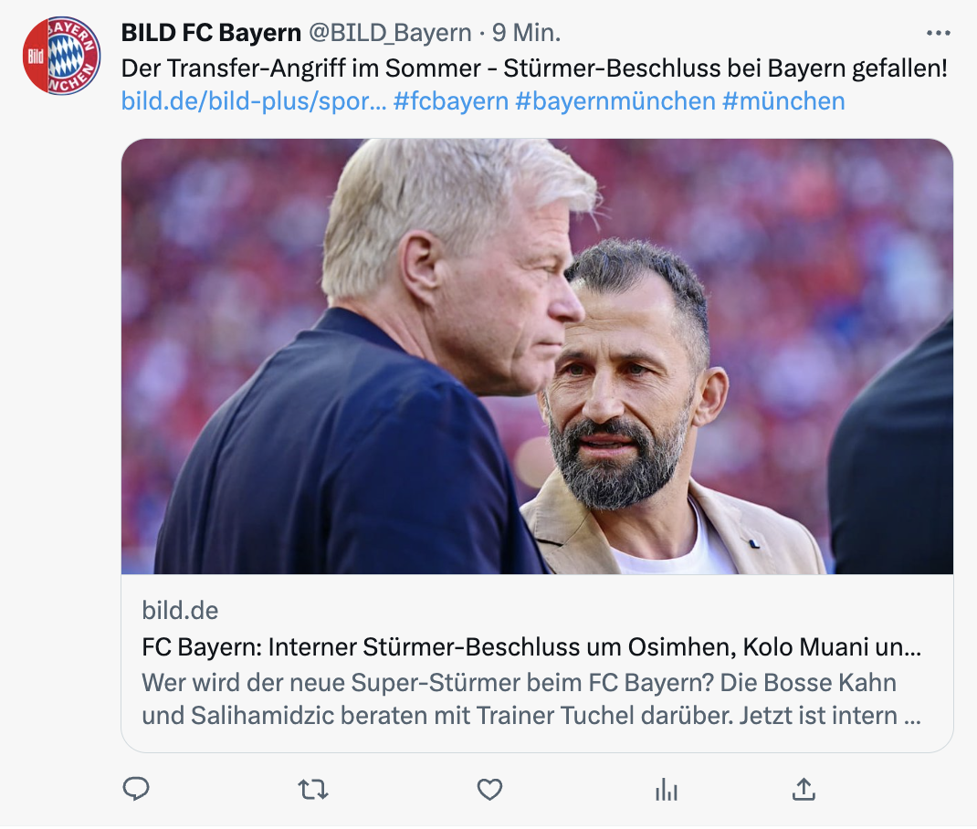Reply to the BILD FC Bayern tweet

(x=136, y=789)
